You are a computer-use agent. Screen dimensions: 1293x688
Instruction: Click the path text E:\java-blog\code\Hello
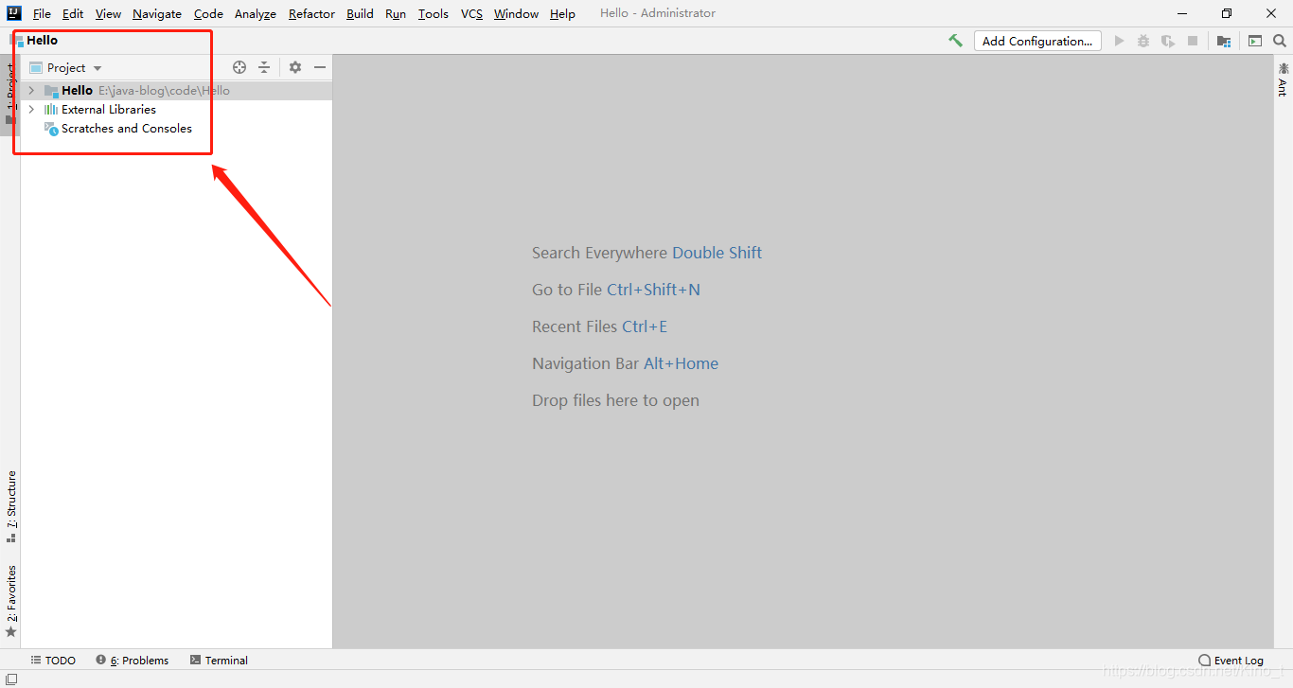coord(164,91)
